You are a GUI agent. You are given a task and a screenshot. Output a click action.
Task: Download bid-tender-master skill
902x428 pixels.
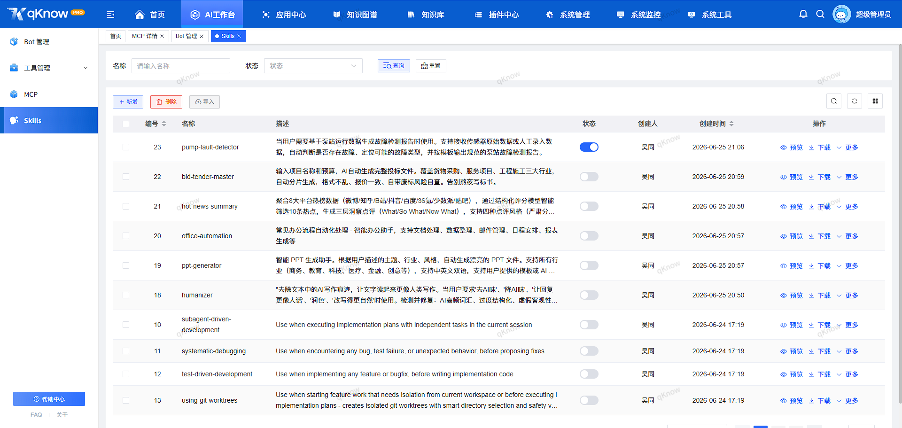pos(820,177)
